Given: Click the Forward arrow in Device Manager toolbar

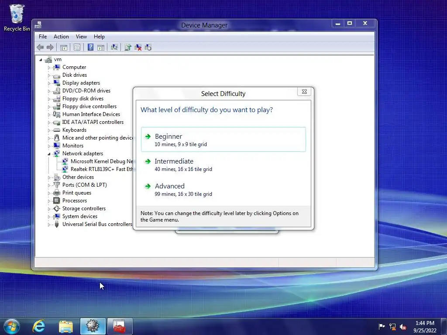Looking at the screenshot, I should coord(50,47).
